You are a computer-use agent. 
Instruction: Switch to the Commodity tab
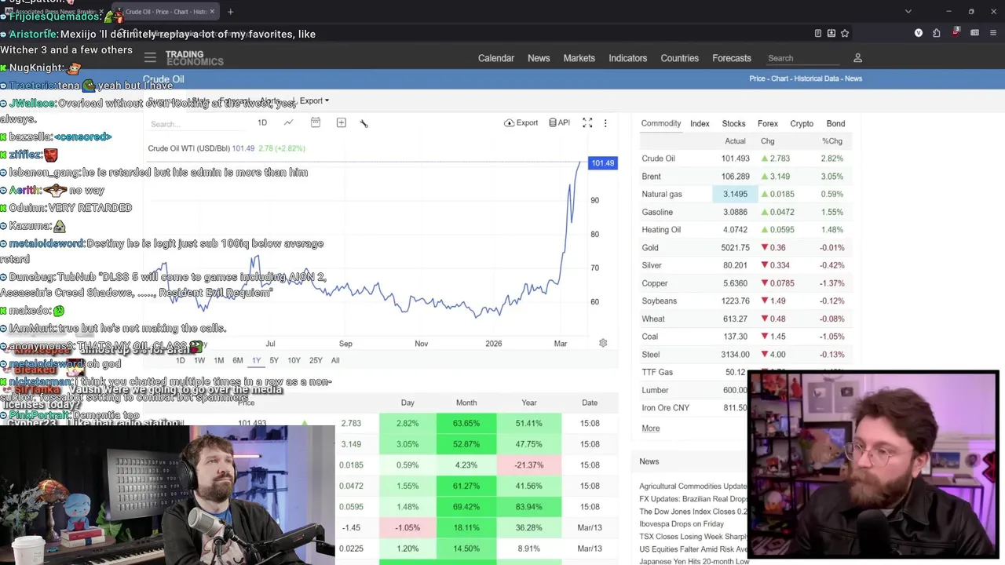[661, 123]
